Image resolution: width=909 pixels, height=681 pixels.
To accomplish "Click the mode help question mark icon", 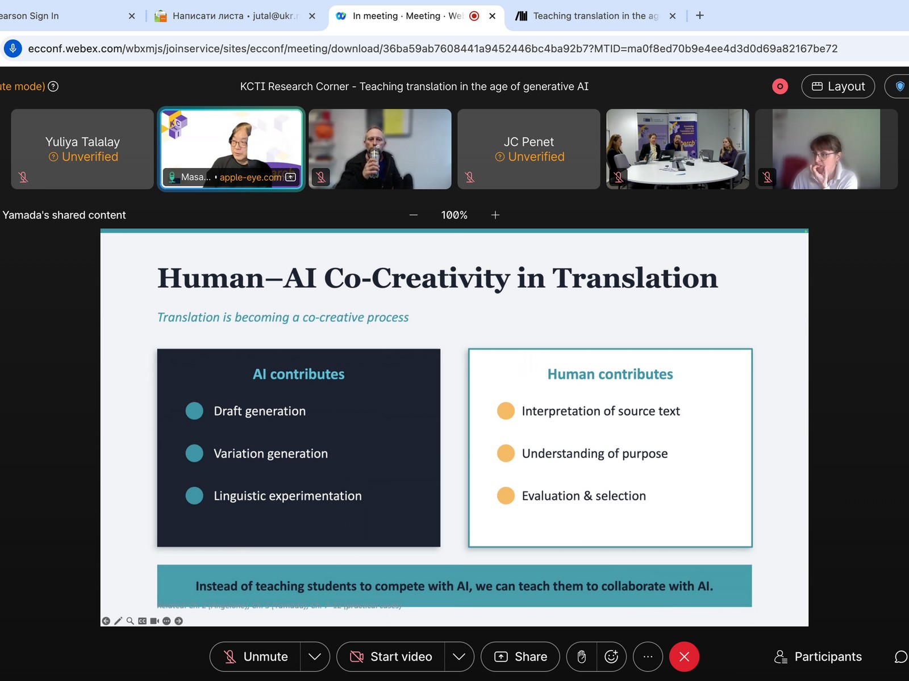I will click(x=53, y=86).
